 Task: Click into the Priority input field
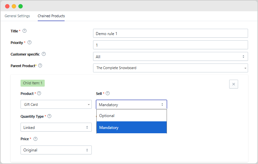170,45
